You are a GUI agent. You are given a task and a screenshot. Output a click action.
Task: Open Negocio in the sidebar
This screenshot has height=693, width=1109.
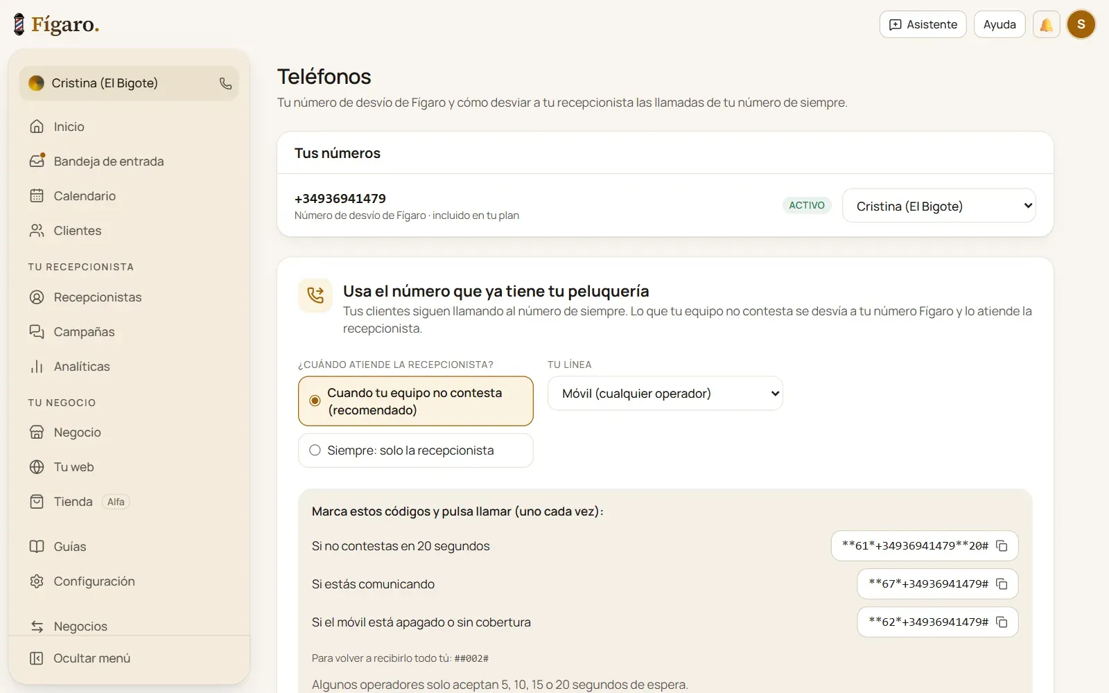129,432
